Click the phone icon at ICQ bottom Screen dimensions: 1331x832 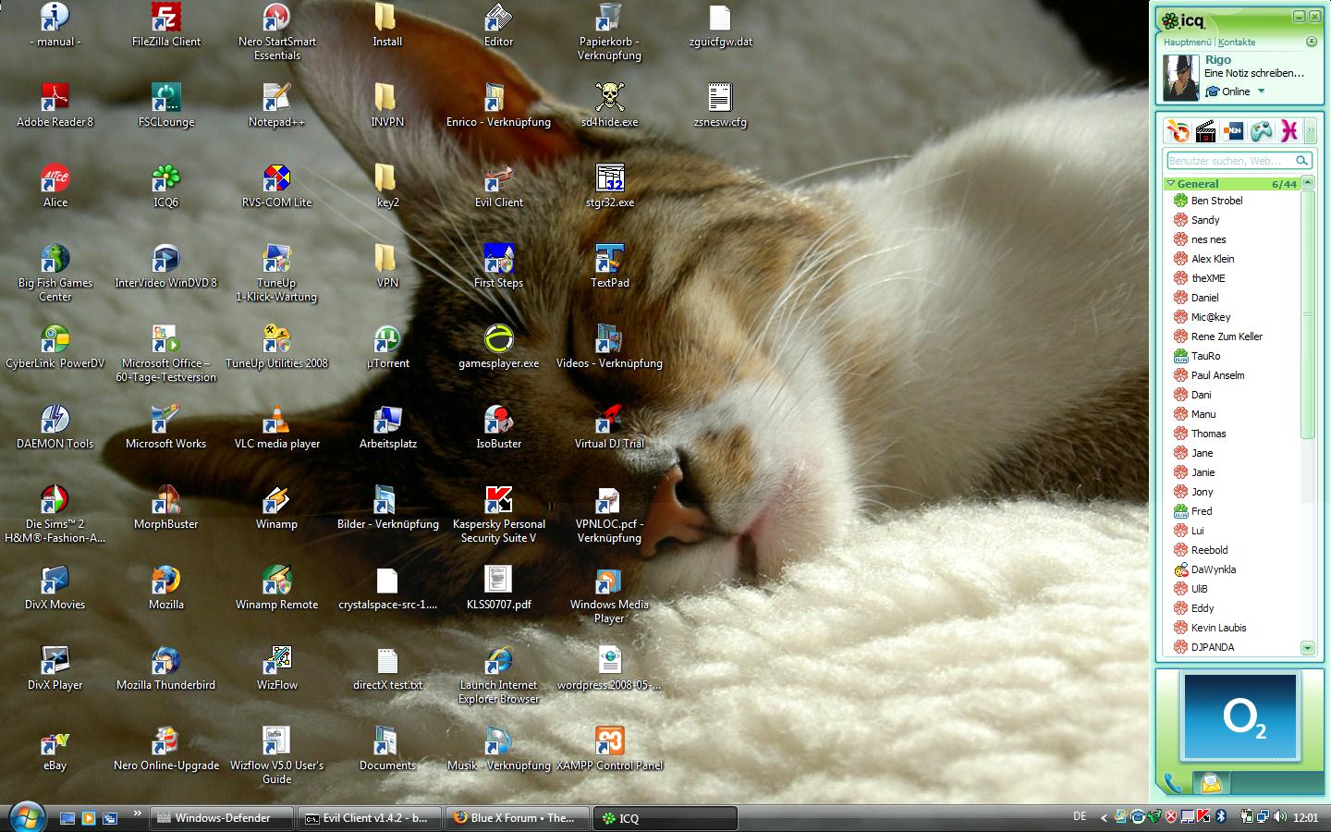(1173, 783)
